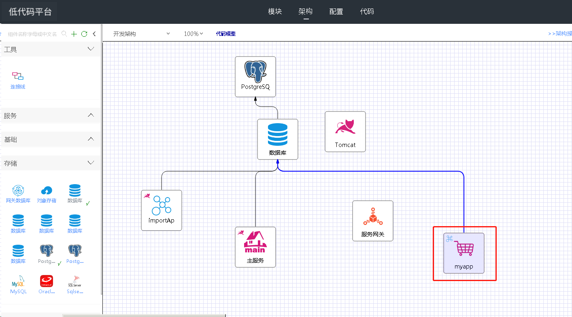Switch to the 模块 tab
This screenshot has height=317, width=572.
[275, 12]
